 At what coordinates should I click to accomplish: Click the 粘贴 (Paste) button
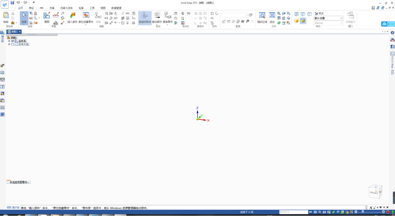(x=6, y=17)
